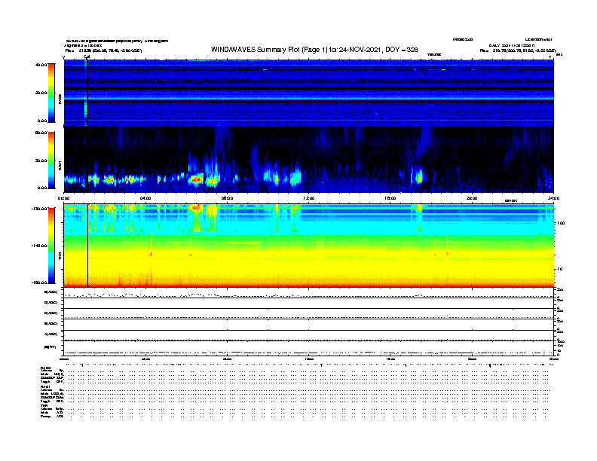Click the GSE position text at upper right
Image resolution: width=597 pixels, height=461 pixels.
click(517, 50)
